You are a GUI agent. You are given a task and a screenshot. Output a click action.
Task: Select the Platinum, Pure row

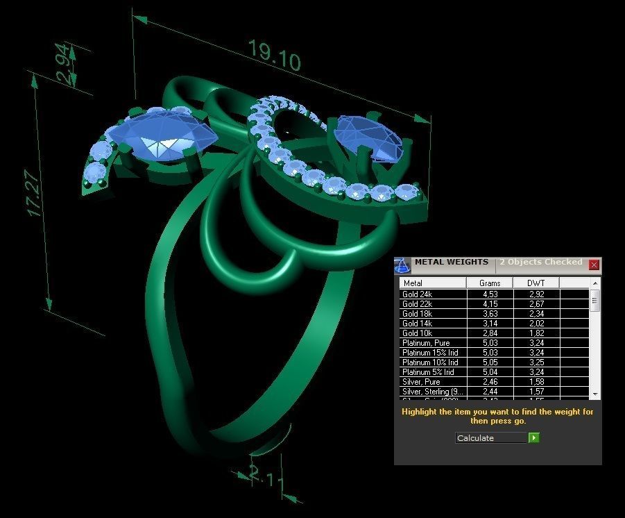point(495,343)
